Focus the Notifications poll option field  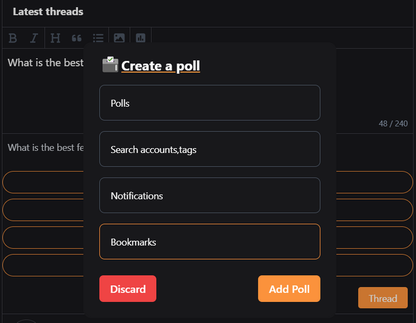(210, 195)
